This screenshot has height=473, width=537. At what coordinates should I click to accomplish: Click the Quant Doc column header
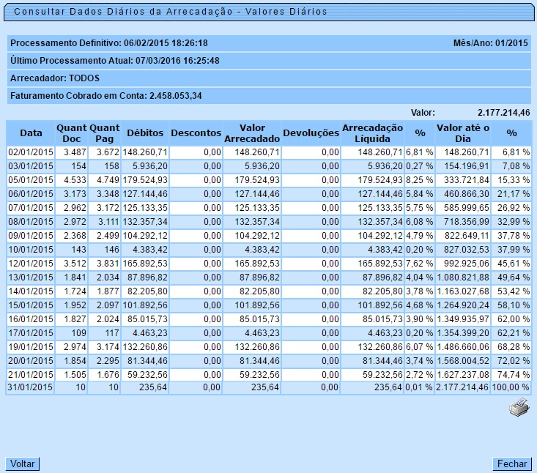(71, 133)
